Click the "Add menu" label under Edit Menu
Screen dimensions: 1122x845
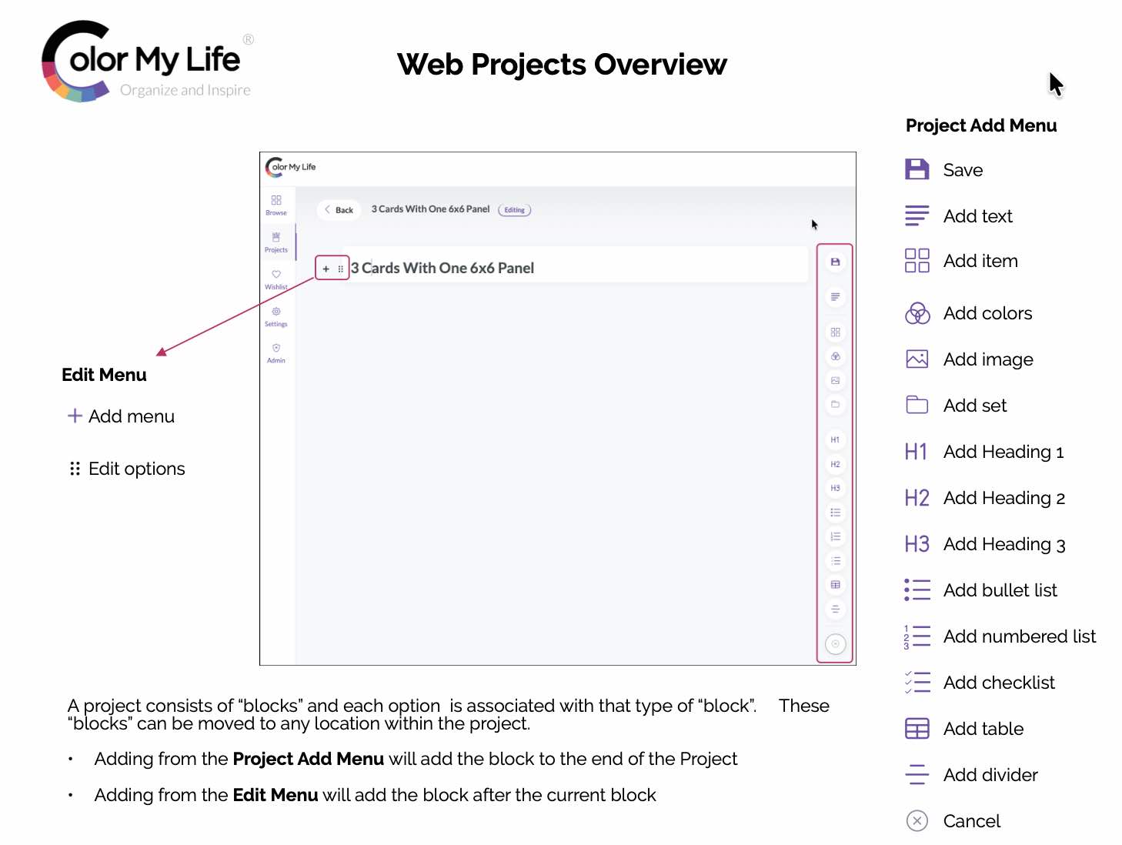tap(132, 416)
